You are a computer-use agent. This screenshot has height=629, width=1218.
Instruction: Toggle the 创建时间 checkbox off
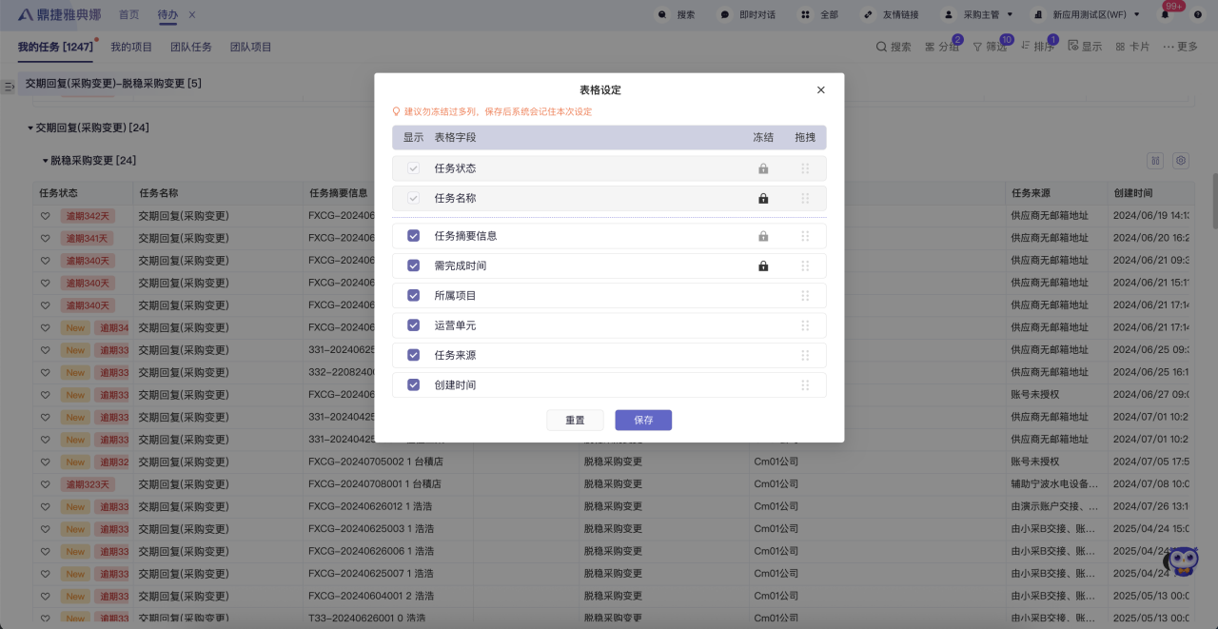[413, 385]
